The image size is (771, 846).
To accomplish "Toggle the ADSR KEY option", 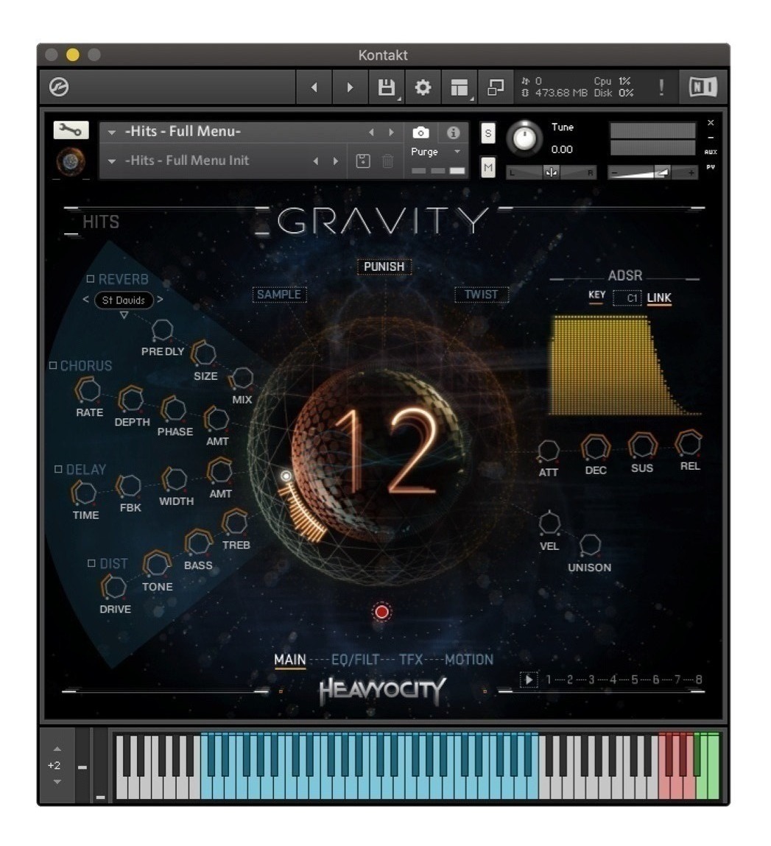I will pyautogui.click(x=596, y=295).
